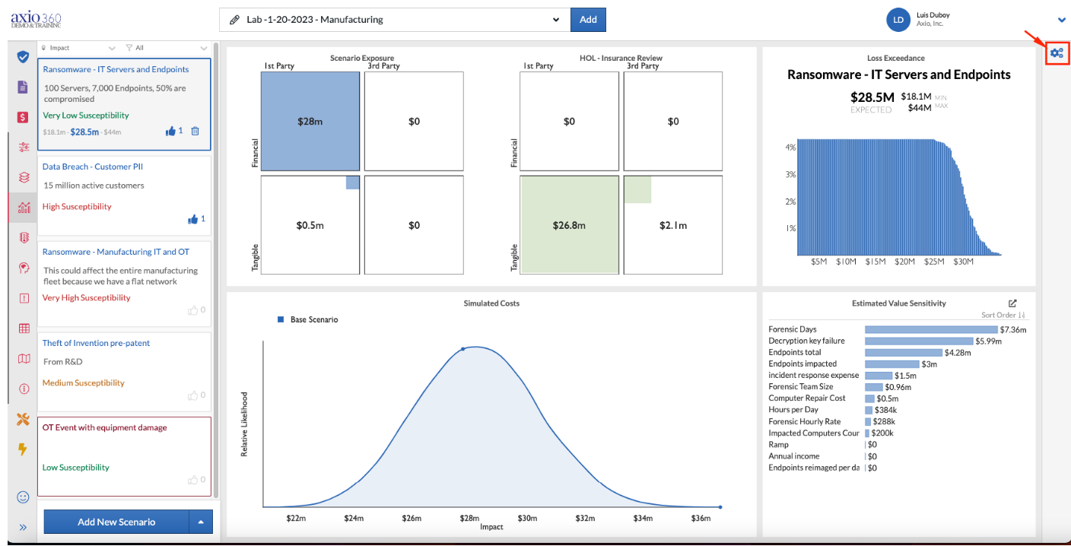1071x546 pixels.
Task: Expand the Lab -1-20-2023 - Manufacturing selector
Action: pos(392,20)
